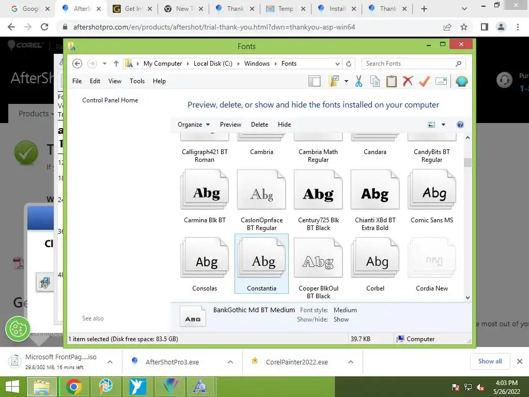Click the Search Fonts field
This screenshot has height=397, width=529.
click(x=413, y=64)
